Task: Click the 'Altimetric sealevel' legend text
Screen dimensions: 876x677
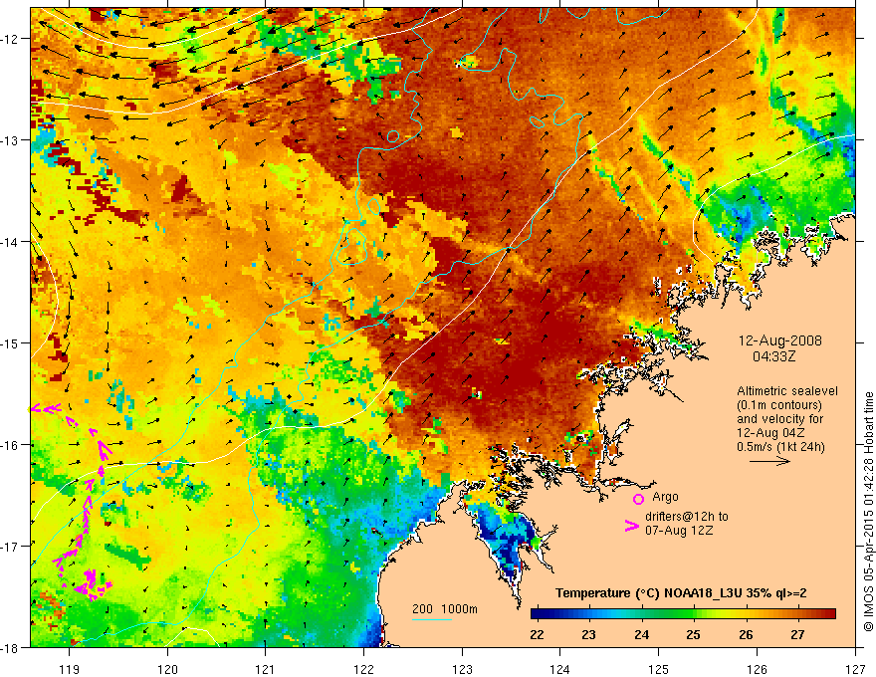Action: tap(787, 391)
